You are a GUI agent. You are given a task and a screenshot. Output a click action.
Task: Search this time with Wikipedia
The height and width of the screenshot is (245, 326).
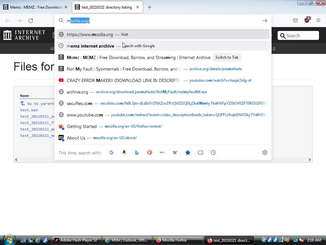point(175,152)
